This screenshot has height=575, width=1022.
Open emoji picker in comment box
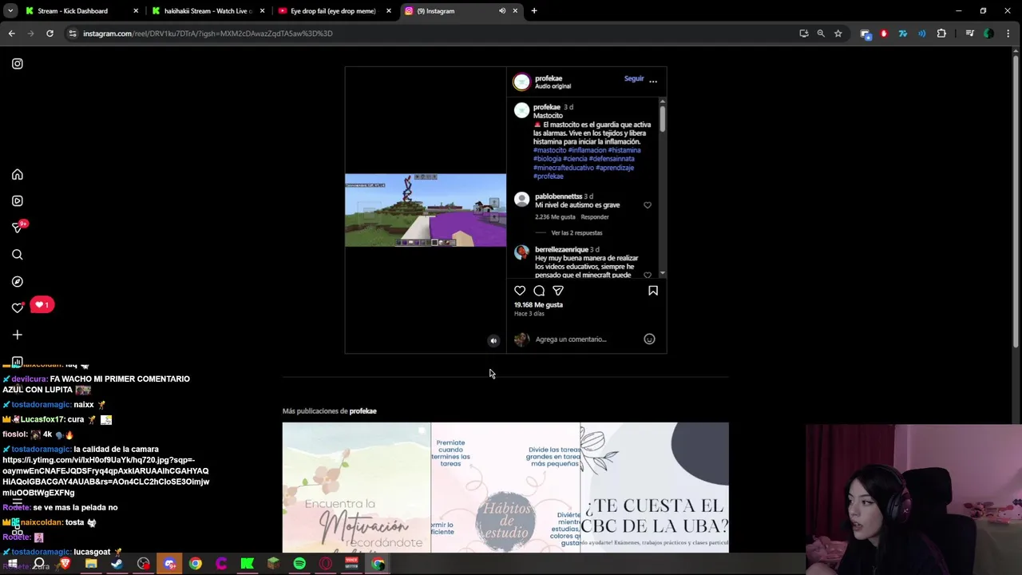649,339
